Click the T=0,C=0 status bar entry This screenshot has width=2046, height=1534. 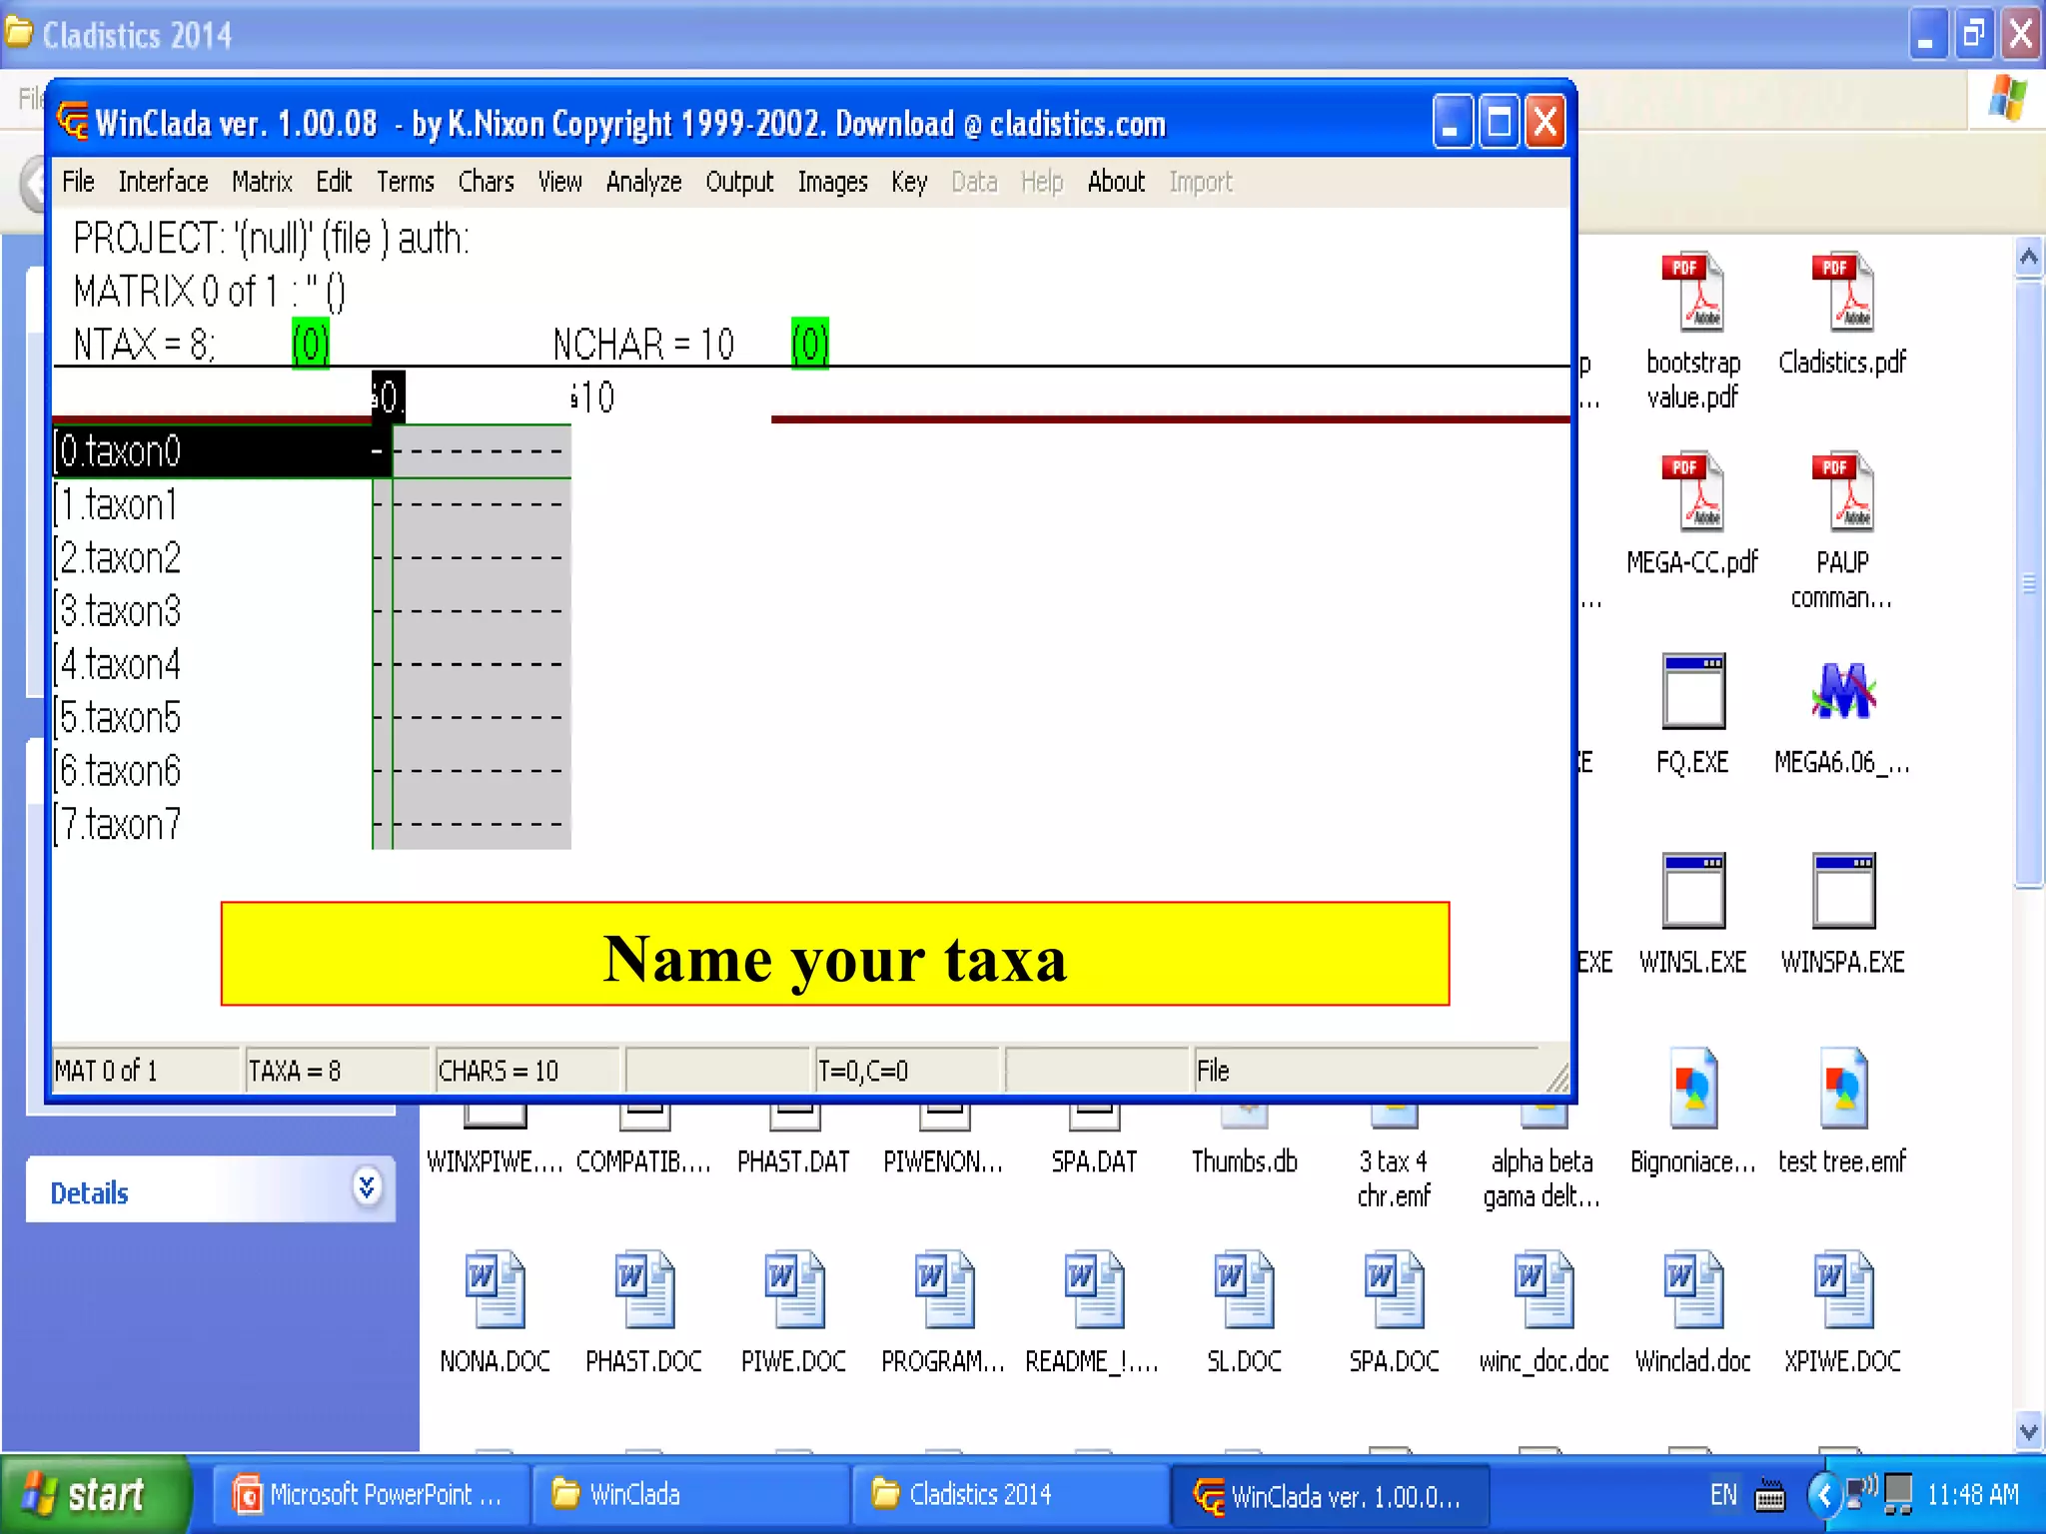pyautogui.click(x=905, y=1071)
